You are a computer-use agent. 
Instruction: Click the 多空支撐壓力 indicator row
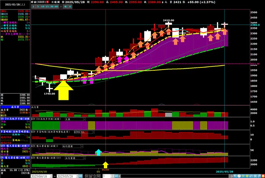click(x=15, y=34)
